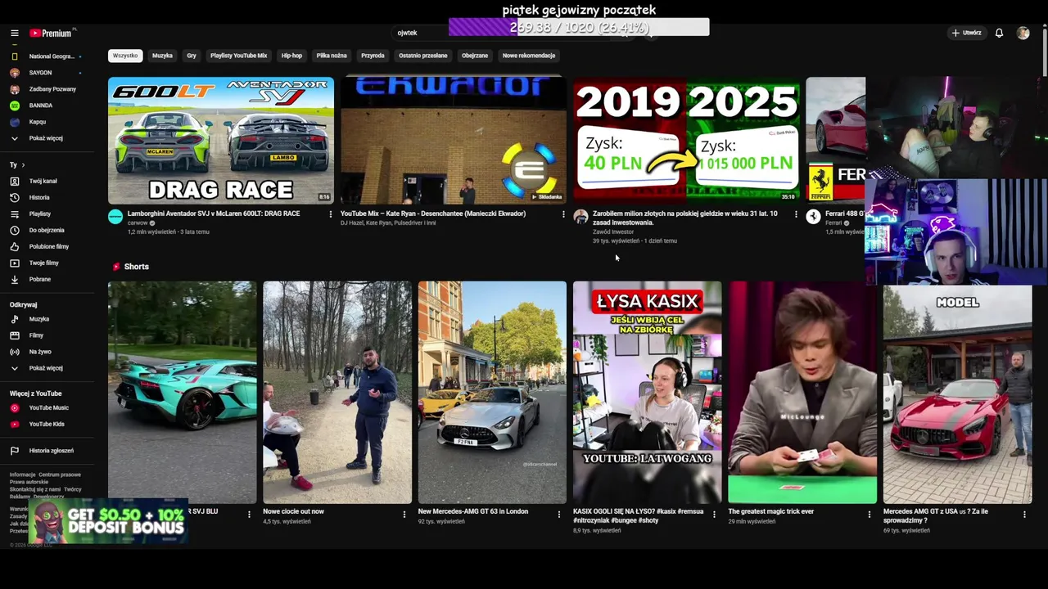Select the Wszystko filter chip
The image size is (1048, 589).
[125, 56]
